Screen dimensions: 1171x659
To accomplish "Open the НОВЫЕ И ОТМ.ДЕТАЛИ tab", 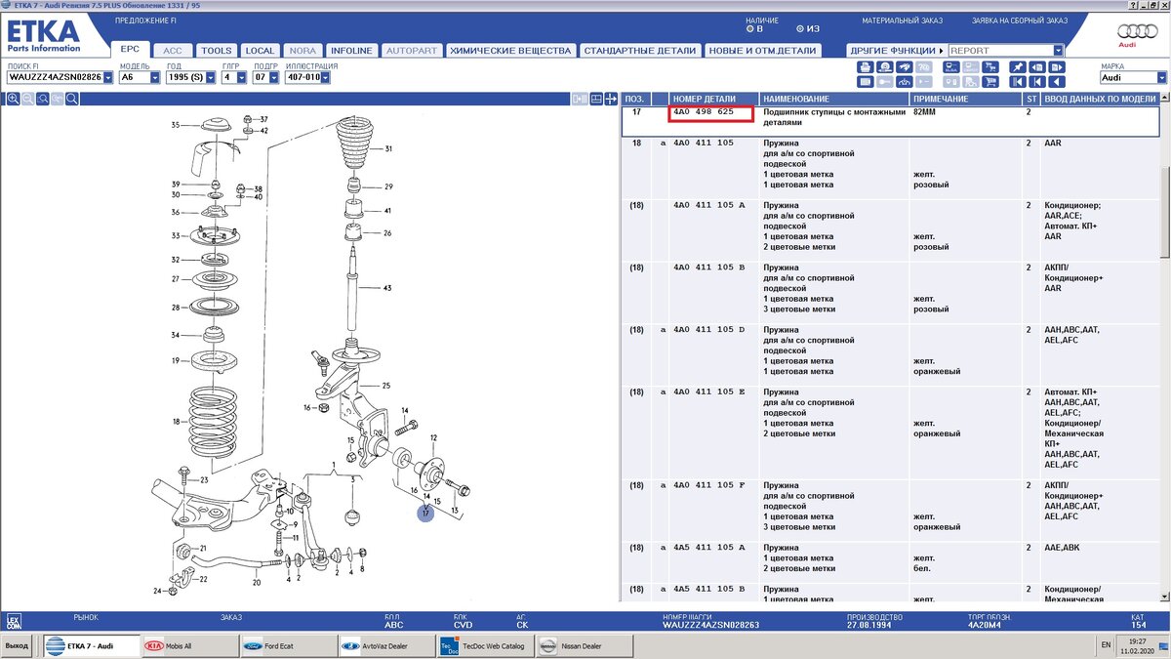I will coord(762,51).
